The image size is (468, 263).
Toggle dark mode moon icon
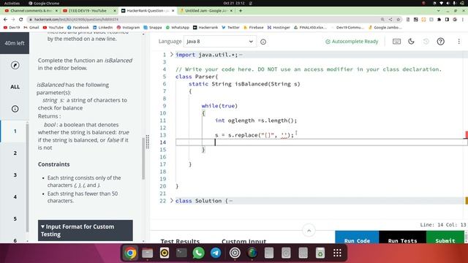coord(411,42)
